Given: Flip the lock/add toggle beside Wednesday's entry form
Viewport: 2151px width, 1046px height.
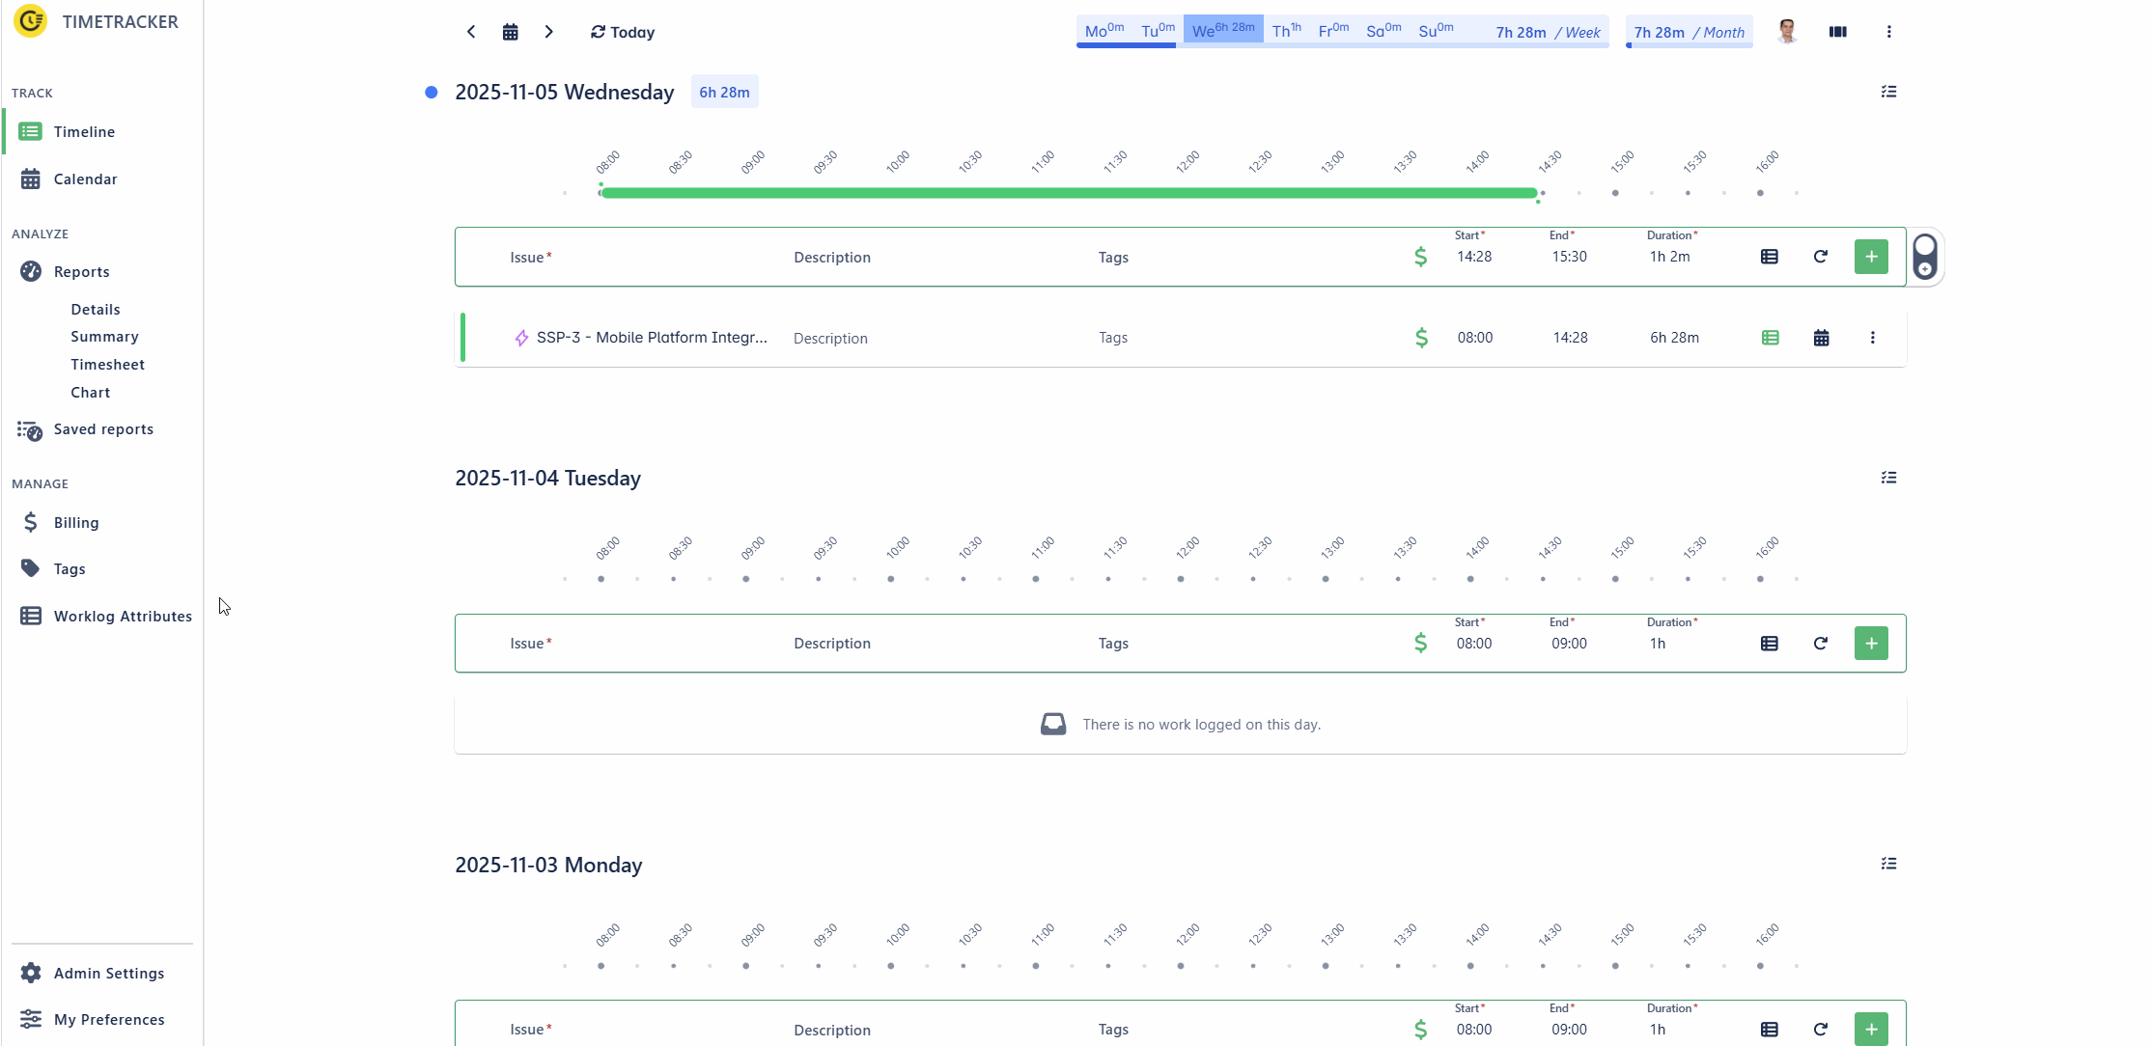Looking at the screenshot, I should coord(1925,257).
